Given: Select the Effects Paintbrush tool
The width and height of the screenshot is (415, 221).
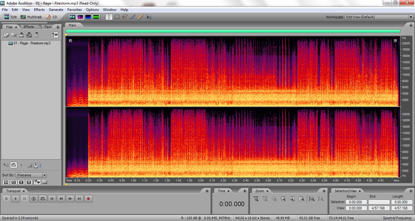Looking at the screenshot, I should (132, 17).
